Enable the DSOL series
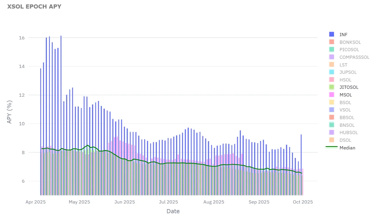Screen dimensions: 380x220 coord(345,140)
